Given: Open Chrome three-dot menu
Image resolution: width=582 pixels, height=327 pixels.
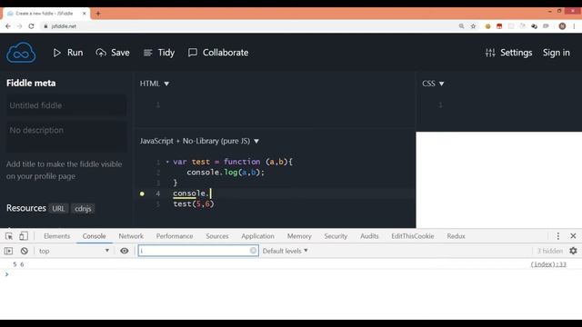Looking at the screenshot, I should click(x=574, y=26).
